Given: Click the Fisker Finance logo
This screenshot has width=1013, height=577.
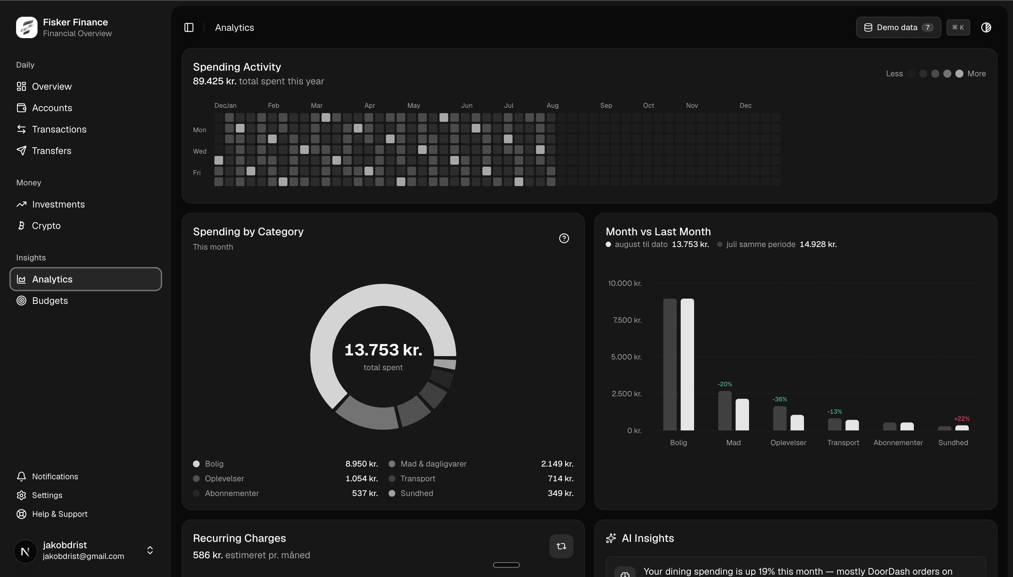Looking at the screenshot, I should point(26,27).
